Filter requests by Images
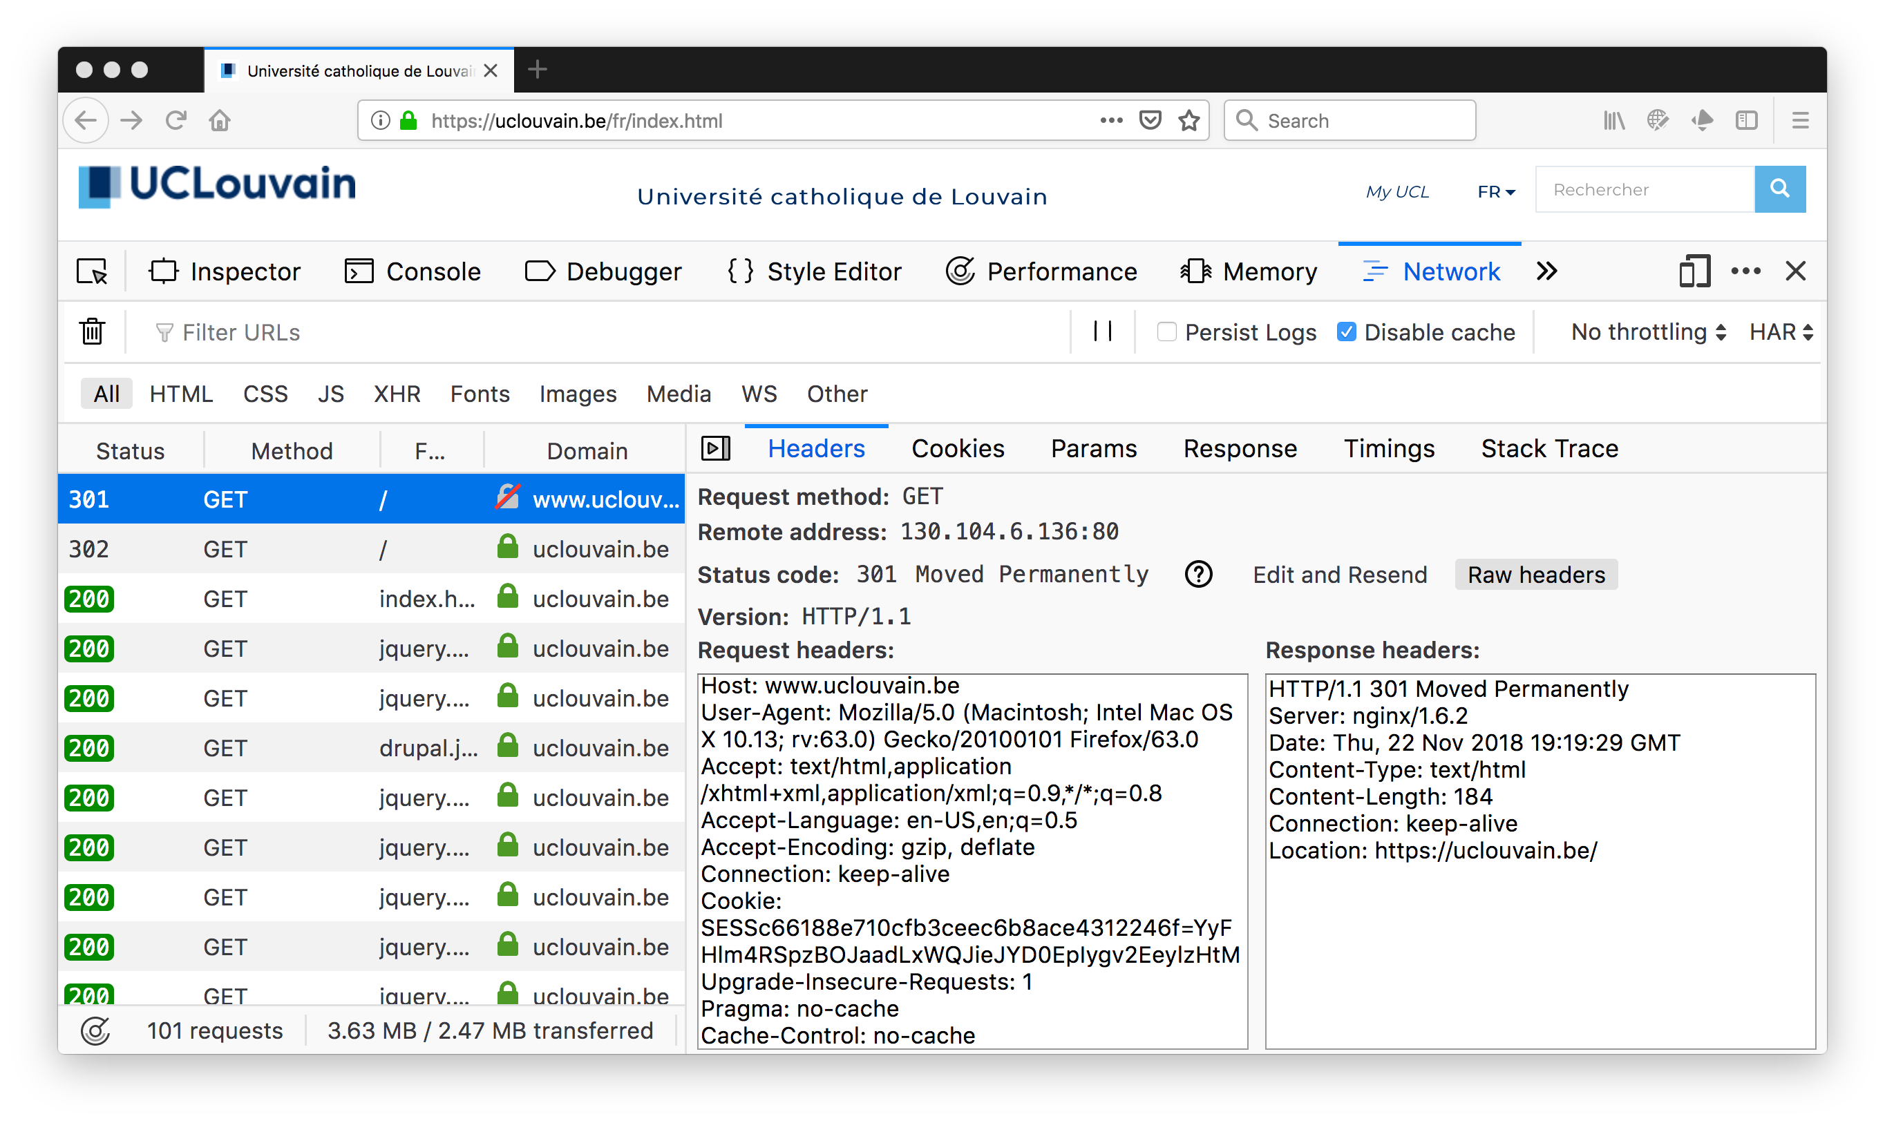 coord(578,394)
